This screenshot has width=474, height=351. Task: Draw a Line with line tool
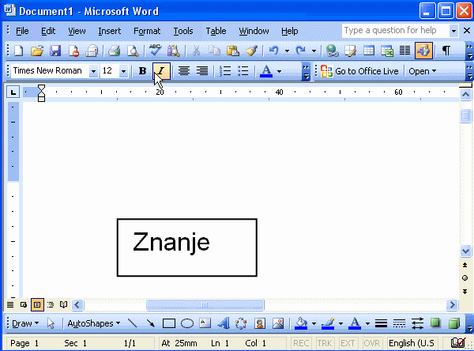(133, 323)
